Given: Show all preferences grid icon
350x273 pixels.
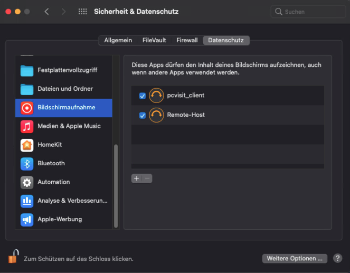Looking at the screenshot, I should point(83,12).
